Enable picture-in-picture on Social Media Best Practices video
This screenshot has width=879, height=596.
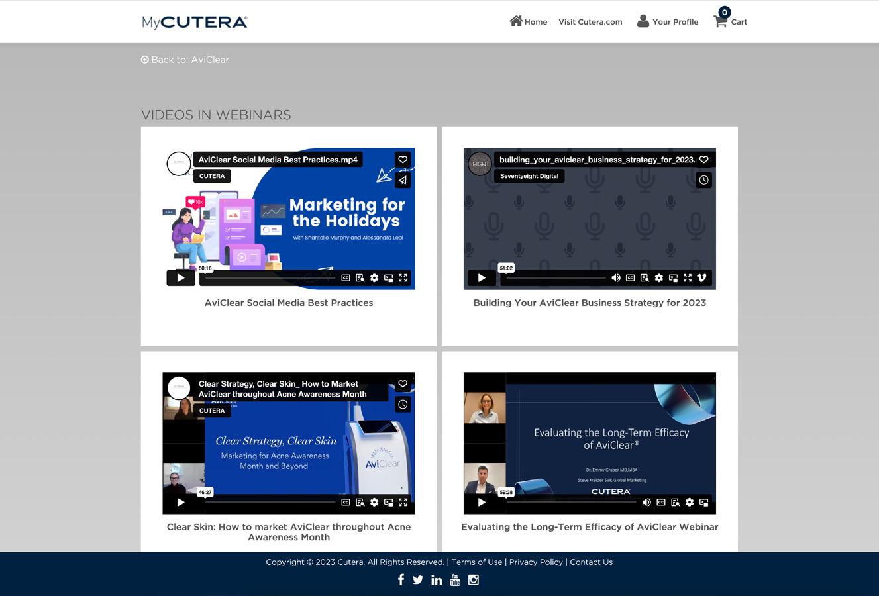pos(389,278)
